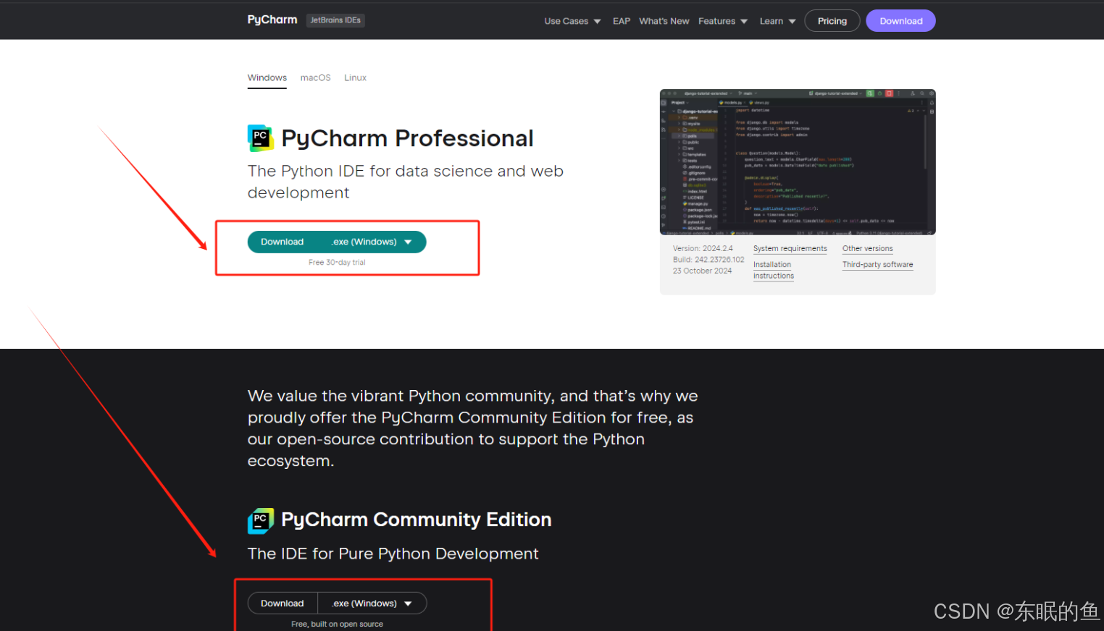The image size is (1104, 631).
Task: Expand the Features menu
Action: (x=723, y=21)
